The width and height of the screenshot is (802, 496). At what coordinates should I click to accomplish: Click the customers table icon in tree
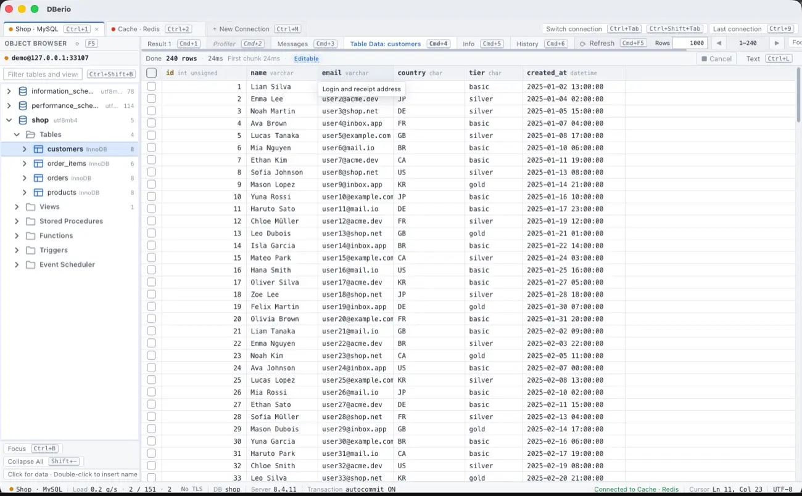(x=38, y=149)
